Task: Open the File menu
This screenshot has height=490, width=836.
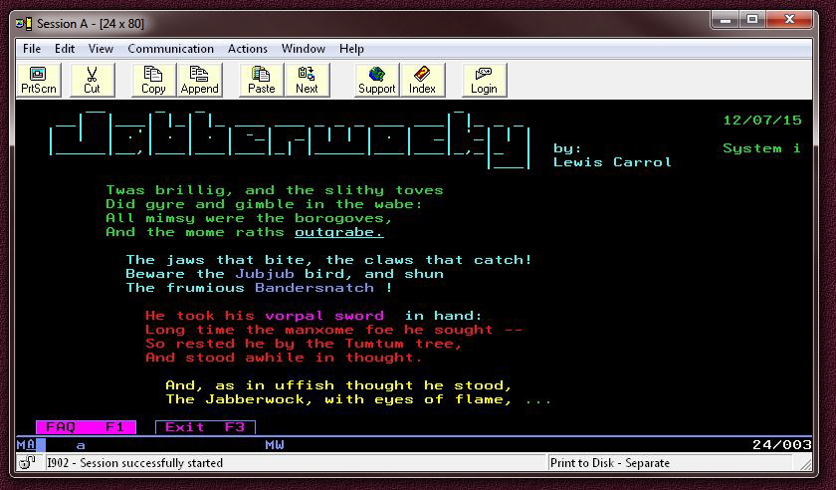Action: click(32, 49)
